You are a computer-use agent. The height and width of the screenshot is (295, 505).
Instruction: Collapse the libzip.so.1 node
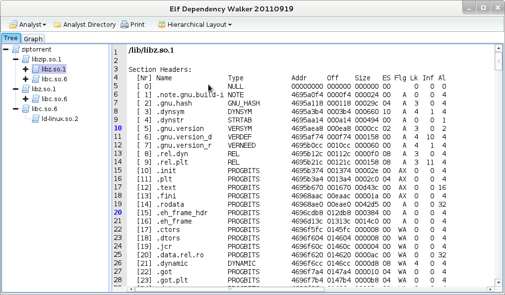point(16,59)
